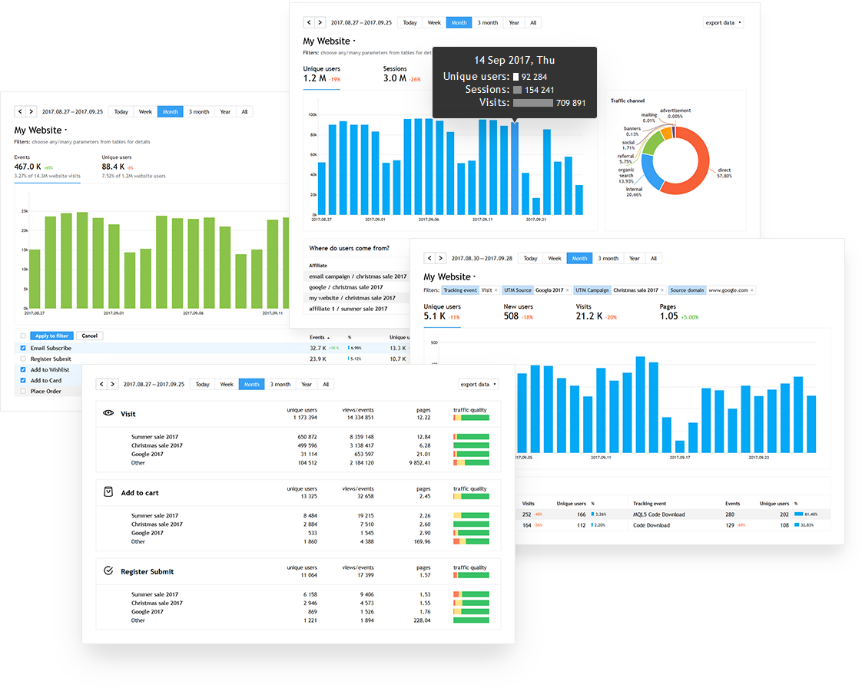The image size is (862, 688).
Task: Click next arrow in the Visit table window
Action: pos(113,384)
